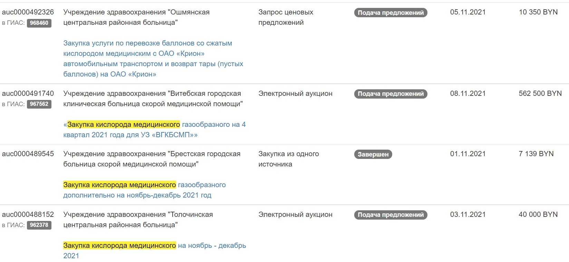Click the "Закупка из одного источника" procedure type
Image resolution: width=569 pixels, height=262 pixels.
pyautogui.click(x=288, y=159)
